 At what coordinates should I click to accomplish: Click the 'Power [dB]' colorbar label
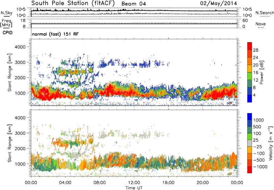coord(262,72)
